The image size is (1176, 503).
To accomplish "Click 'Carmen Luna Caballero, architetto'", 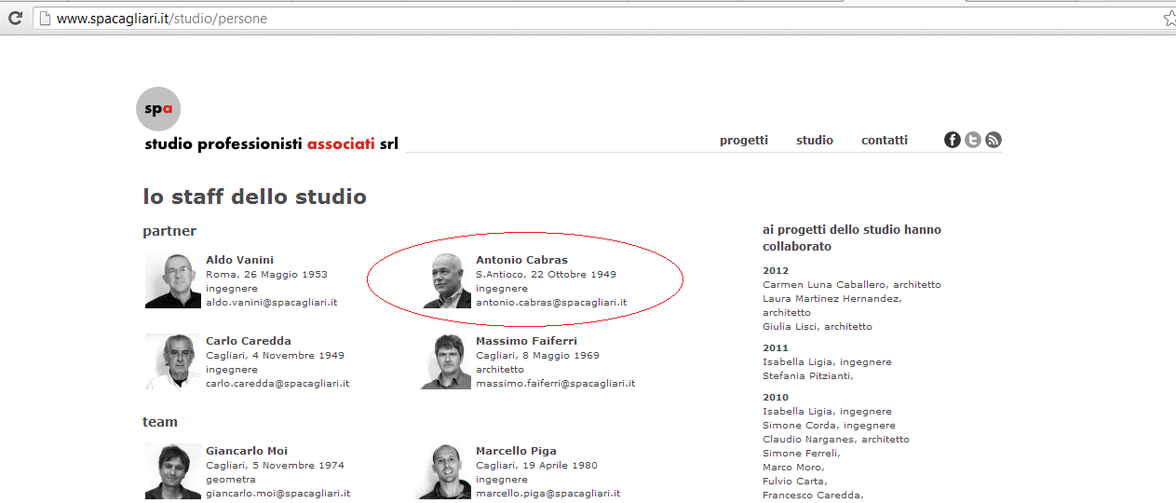I will (x=852, y=285).
